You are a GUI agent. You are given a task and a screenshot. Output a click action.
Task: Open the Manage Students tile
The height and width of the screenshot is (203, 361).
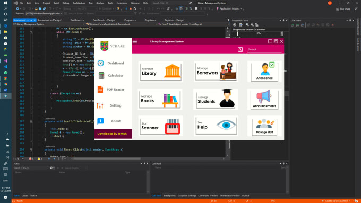[x=216, y=99]
